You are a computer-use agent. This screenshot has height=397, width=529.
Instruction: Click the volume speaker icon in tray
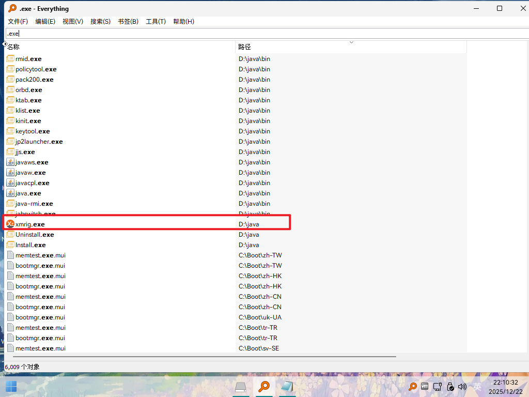[x=462, y=386]
